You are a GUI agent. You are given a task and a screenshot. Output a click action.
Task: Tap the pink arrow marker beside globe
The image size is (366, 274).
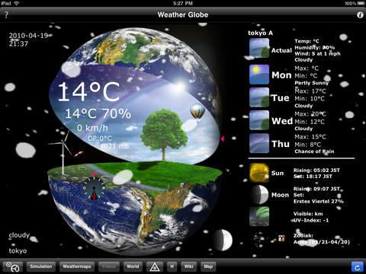point(223,139)
